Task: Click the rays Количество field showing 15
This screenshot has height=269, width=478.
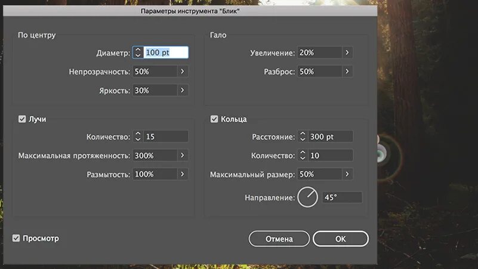Action: pos(165,136)
